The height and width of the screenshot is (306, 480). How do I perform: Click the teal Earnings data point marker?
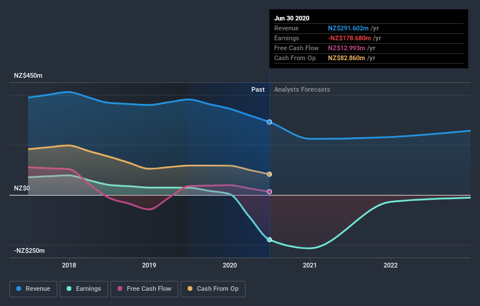pos(270,239)
